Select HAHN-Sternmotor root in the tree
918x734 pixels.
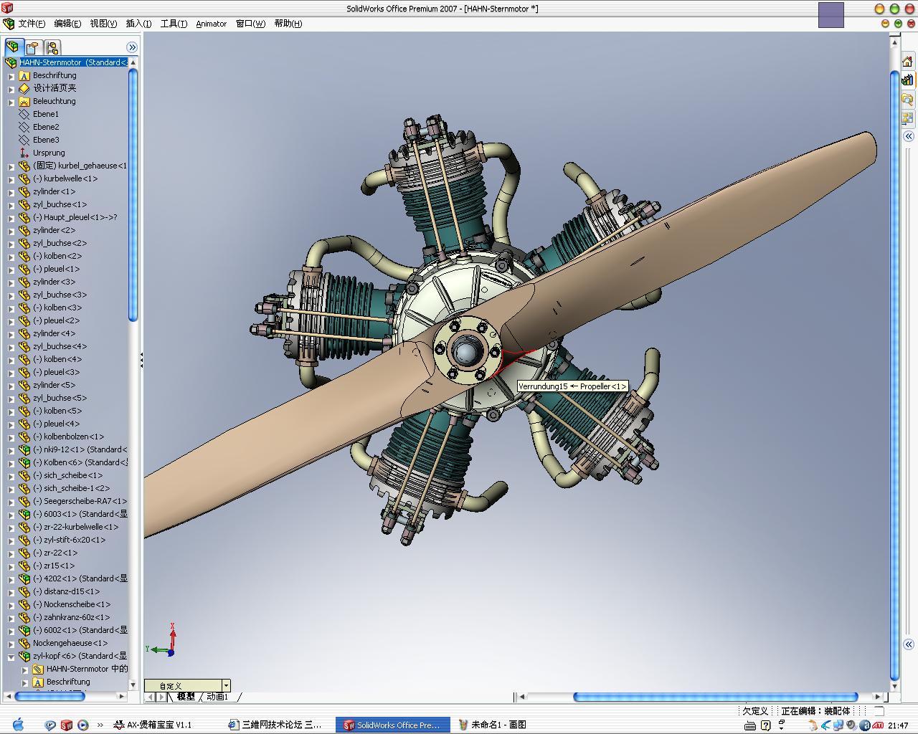73,62
